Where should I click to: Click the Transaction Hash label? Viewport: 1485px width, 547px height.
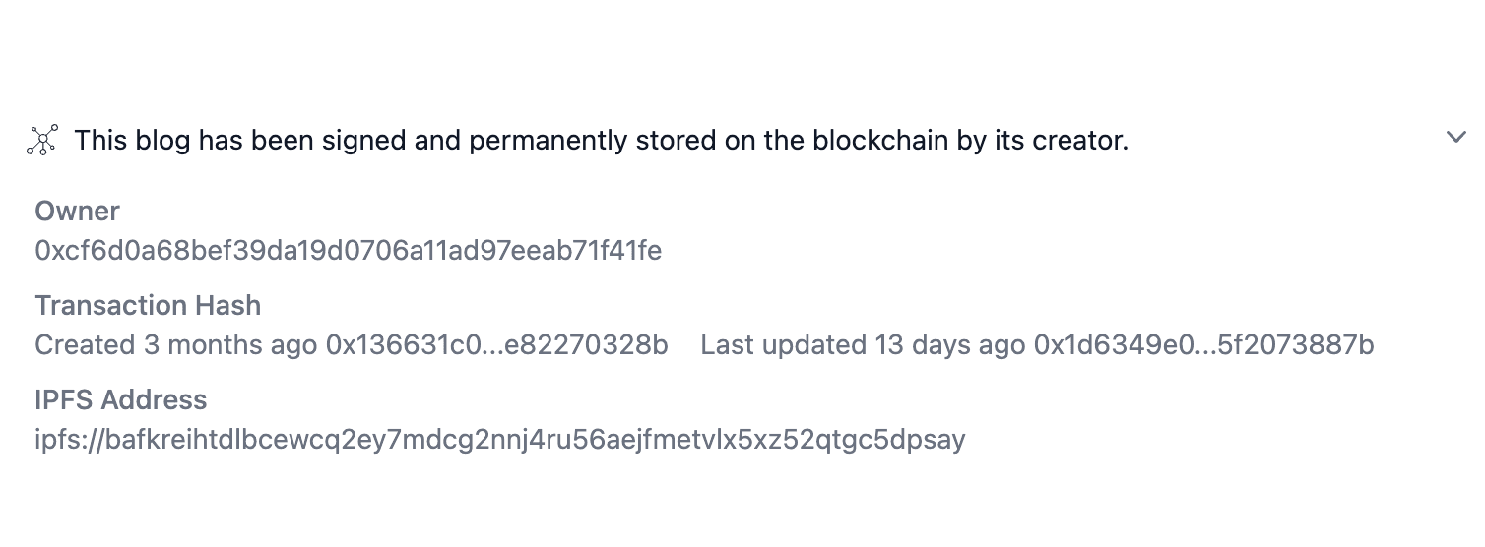click(x=149, y=306)
